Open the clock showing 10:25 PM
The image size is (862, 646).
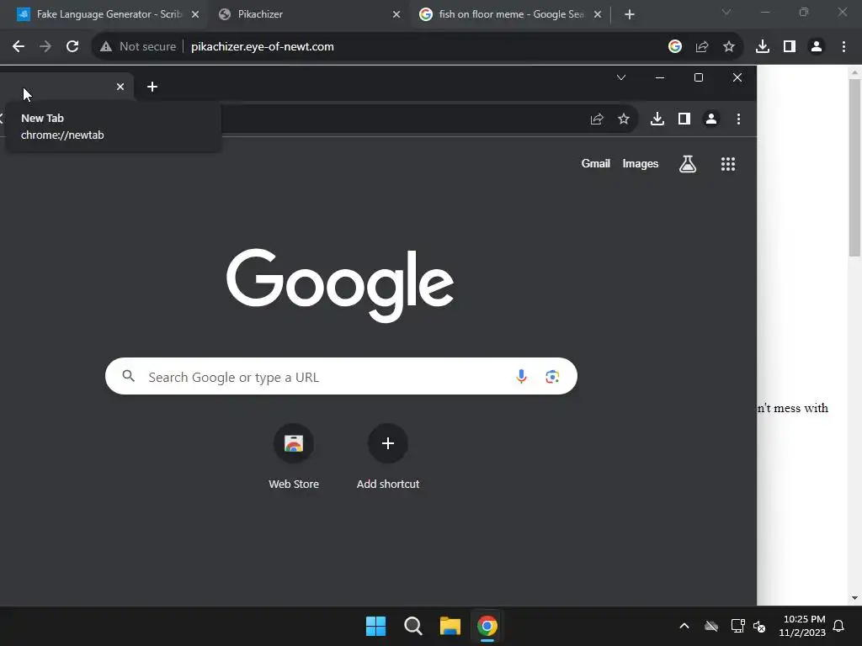tap(802, 626)
